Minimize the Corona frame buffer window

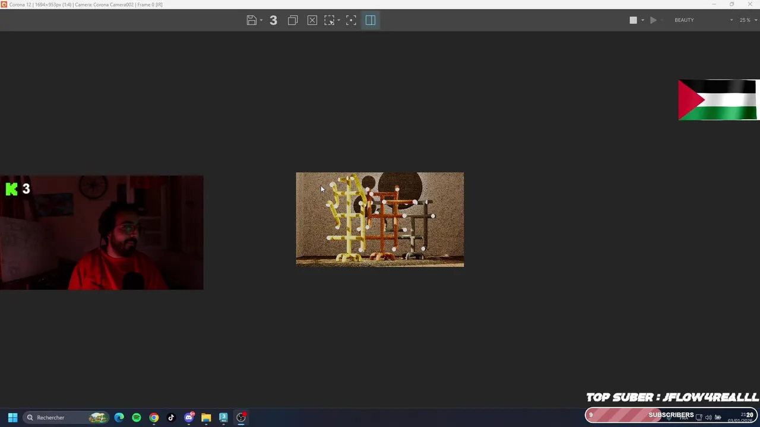point(714,4)
